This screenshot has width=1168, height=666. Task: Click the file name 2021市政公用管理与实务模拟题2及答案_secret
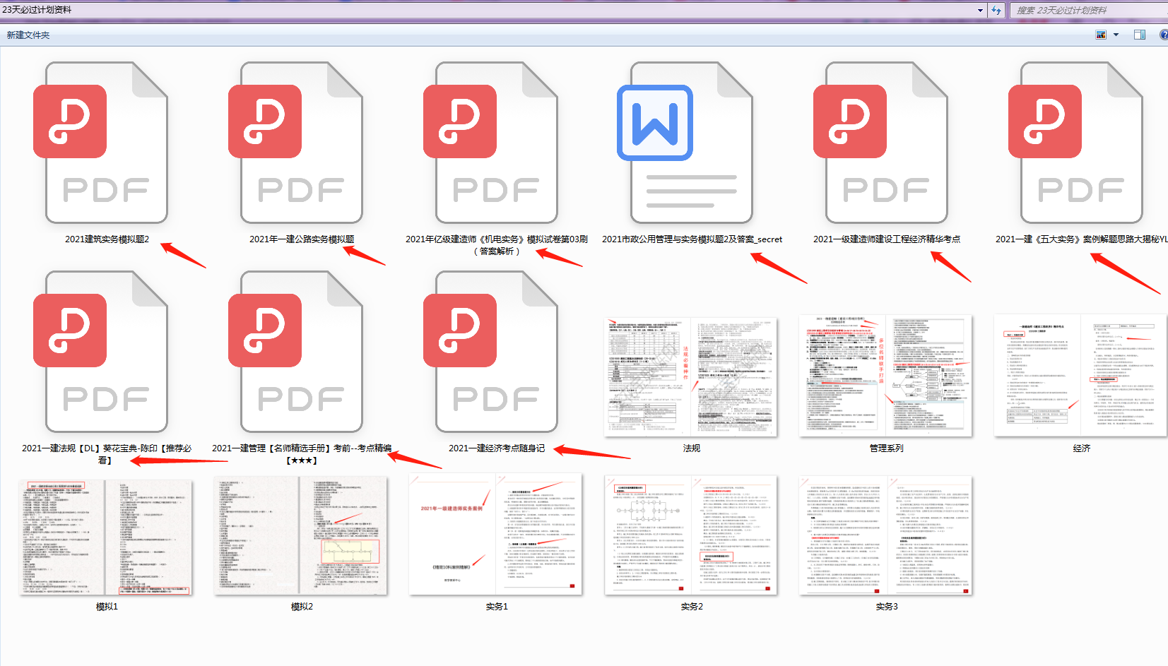pyautogui.click(x=692, y=239)
